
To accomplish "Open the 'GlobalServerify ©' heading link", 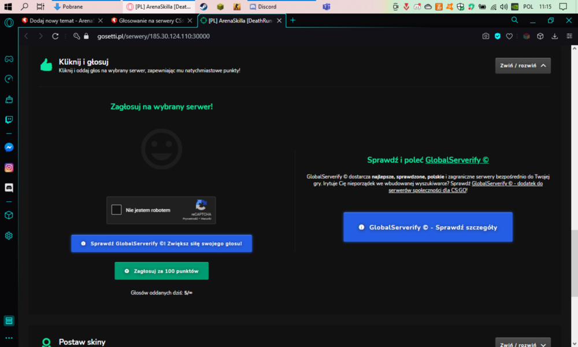I will [457, 160].
